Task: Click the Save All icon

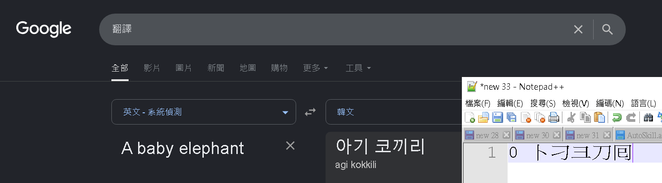Action: (512, 118)
